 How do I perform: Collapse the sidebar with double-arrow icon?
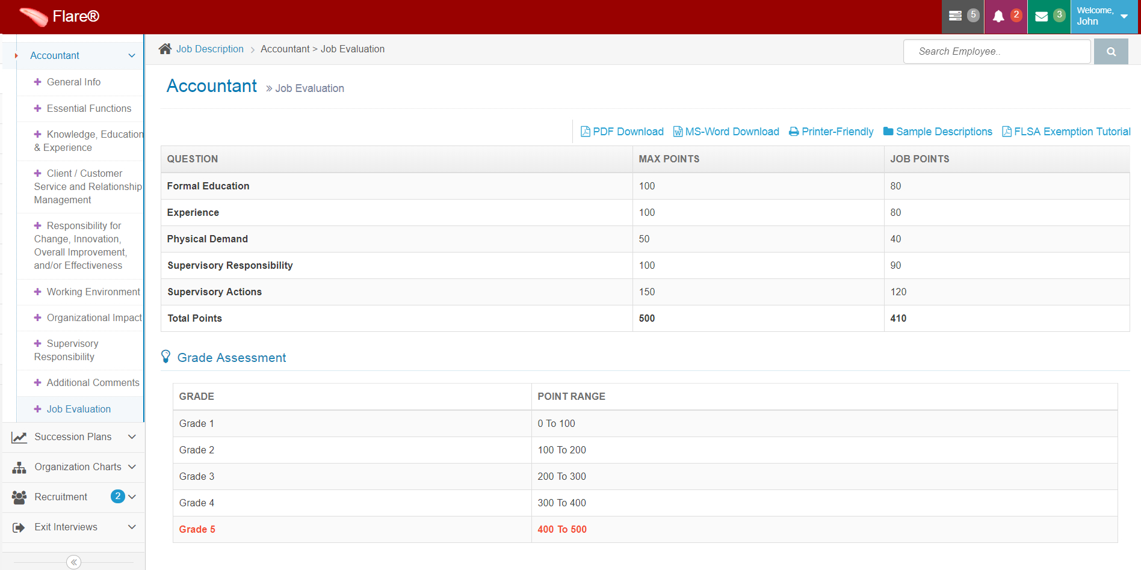pyautogui.click(x=73, y=562)
